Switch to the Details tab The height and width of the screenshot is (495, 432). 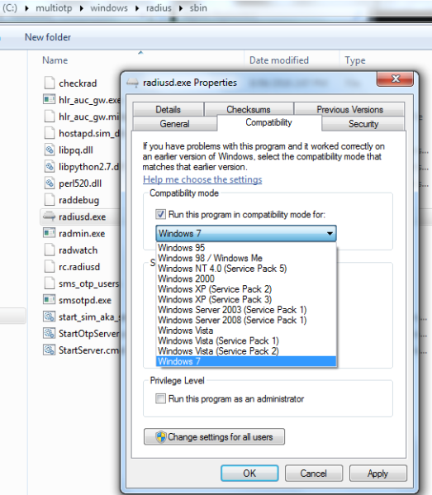(169, 109)
